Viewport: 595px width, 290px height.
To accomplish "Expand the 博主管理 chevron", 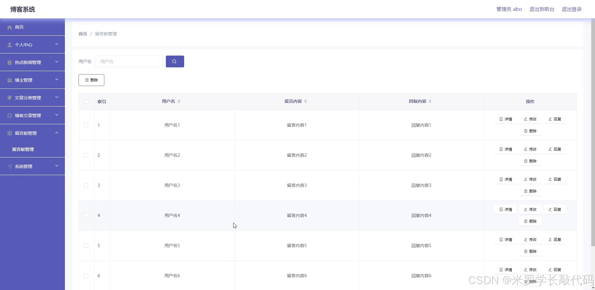I will click(57, 79).
